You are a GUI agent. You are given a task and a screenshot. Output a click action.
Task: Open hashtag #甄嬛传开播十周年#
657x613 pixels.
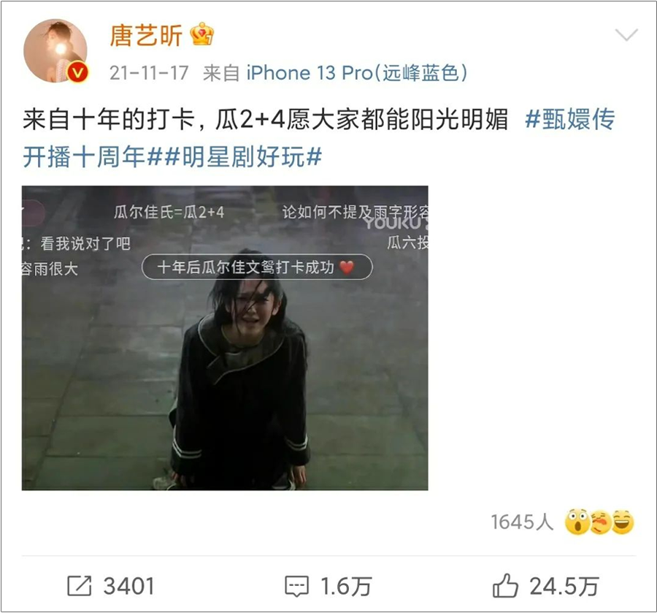click(x=318, y=138)
